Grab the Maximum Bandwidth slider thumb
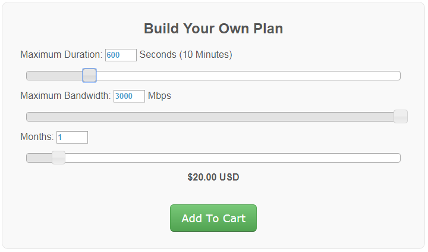428x252 pixels. pyautogui.click(x=401, y=117)
